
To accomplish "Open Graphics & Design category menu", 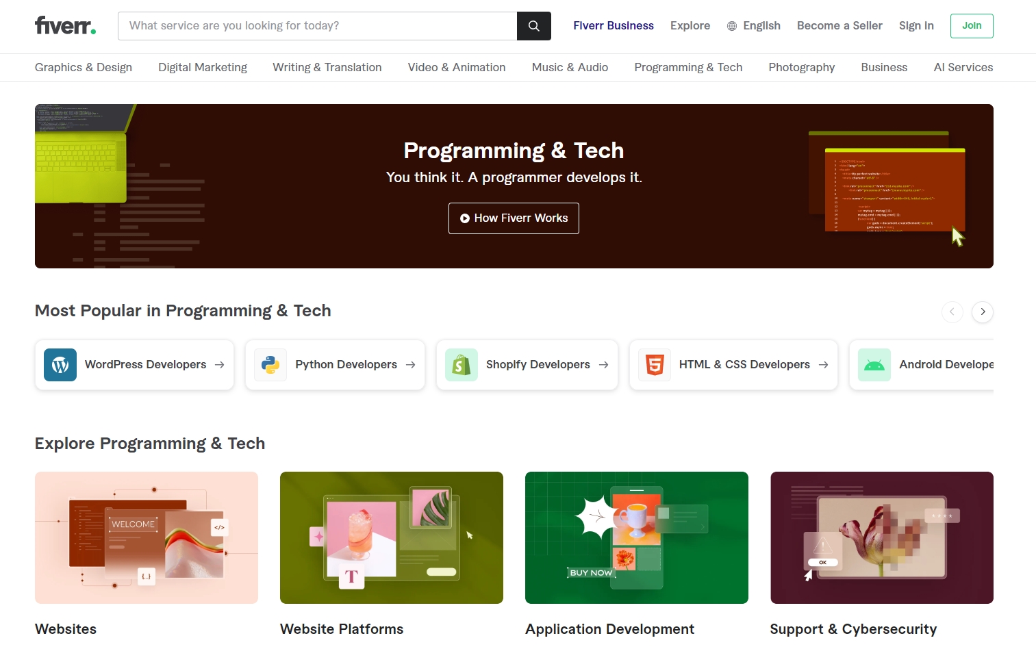I will pos(84,67).
